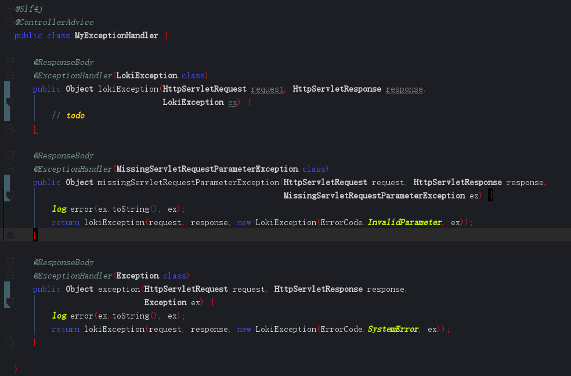Click the gutter icon on highlighted closing brace line
571x376 pixels.
(x=9, y=234)
